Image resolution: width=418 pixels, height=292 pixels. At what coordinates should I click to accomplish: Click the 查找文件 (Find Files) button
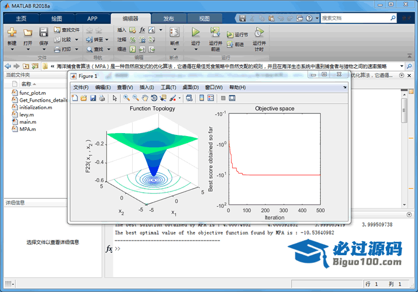click(67, 30)
